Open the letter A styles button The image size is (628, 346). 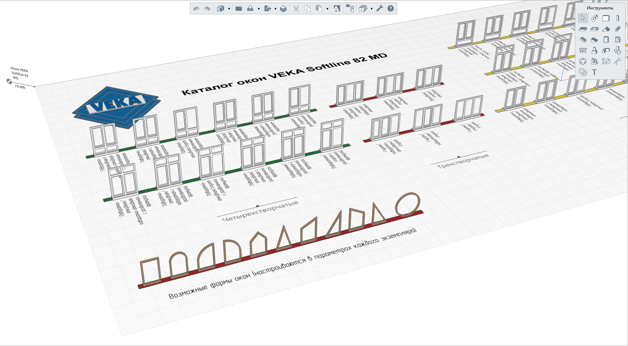point(337,9)
